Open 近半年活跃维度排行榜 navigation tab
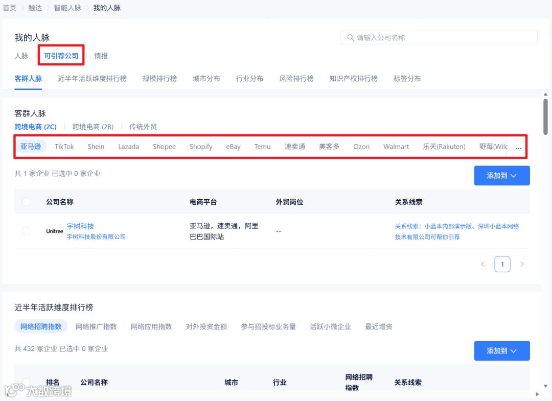Viewport: 552px width, 401px height. 92,79
